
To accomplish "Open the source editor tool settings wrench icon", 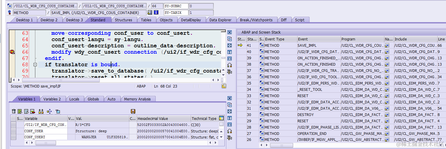I will [x=230, y=72].
